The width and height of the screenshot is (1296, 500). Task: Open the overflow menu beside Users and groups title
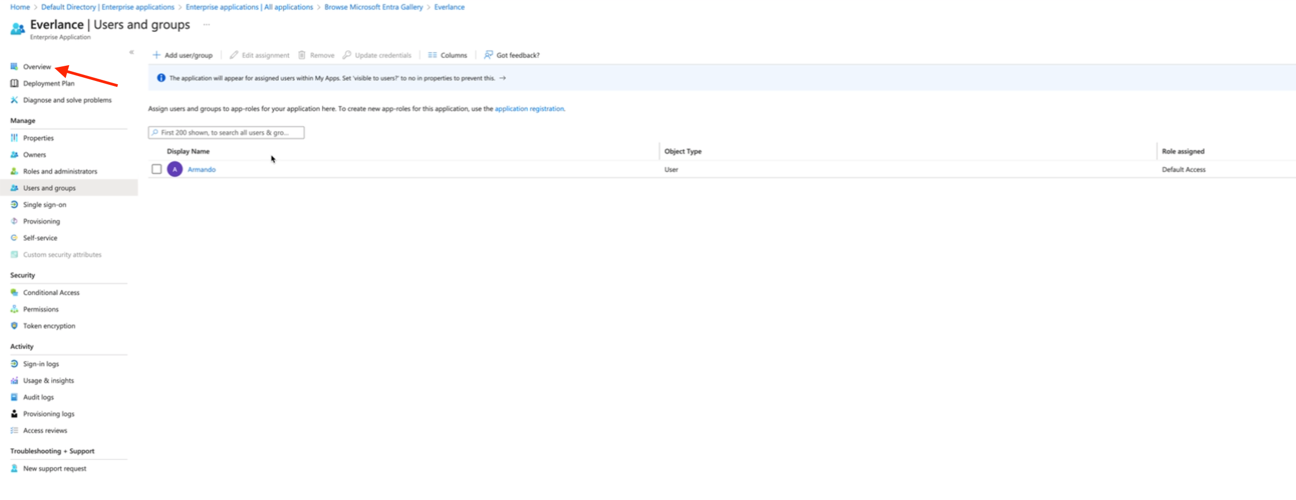(207, 24)
